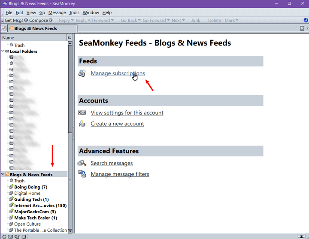The height and width of the screenshot is (239, 309).
Task: Open the Browser from status bar icon
Action: [4, 236]
